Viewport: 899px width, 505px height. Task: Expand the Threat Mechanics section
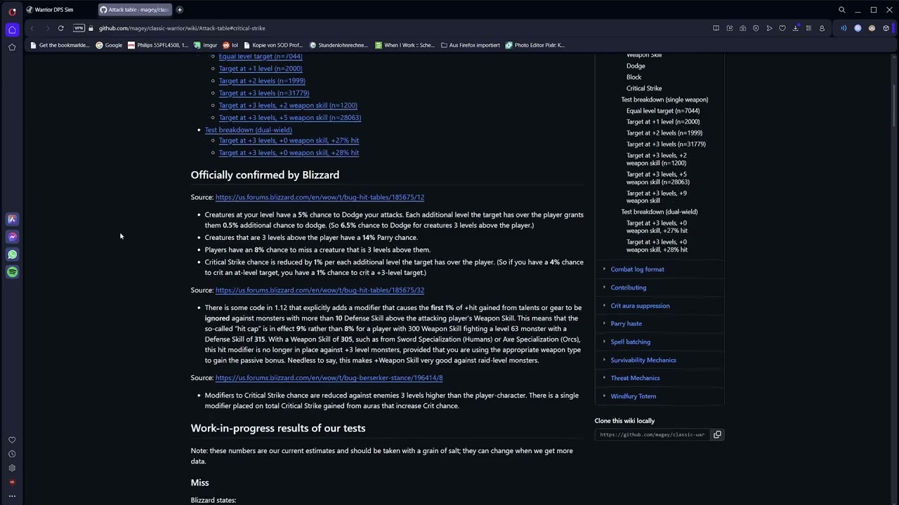click(635, 378)
